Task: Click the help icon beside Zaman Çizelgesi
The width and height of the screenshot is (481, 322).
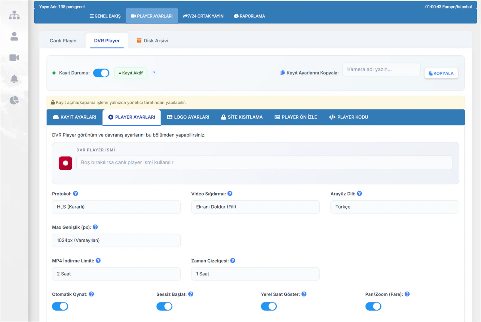Action: (x=233, y=261)
